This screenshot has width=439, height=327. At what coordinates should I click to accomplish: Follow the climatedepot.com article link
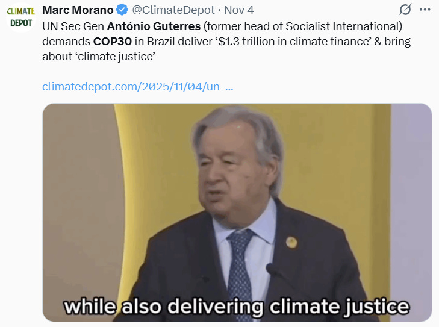click(x=137, y=87)
